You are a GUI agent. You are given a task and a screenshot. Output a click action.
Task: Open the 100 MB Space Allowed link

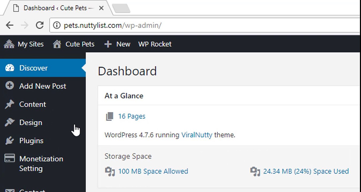tap(153, 171)
